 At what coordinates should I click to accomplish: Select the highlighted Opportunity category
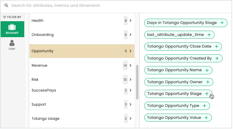click(82, 51)
